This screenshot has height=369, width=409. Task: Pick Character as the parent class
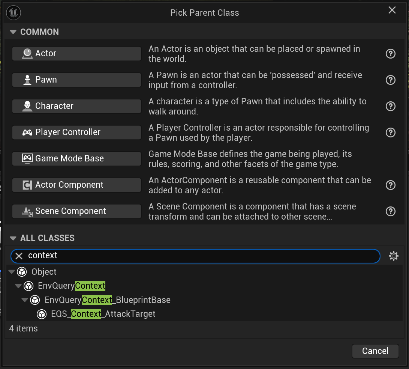(x=76, y=106)
